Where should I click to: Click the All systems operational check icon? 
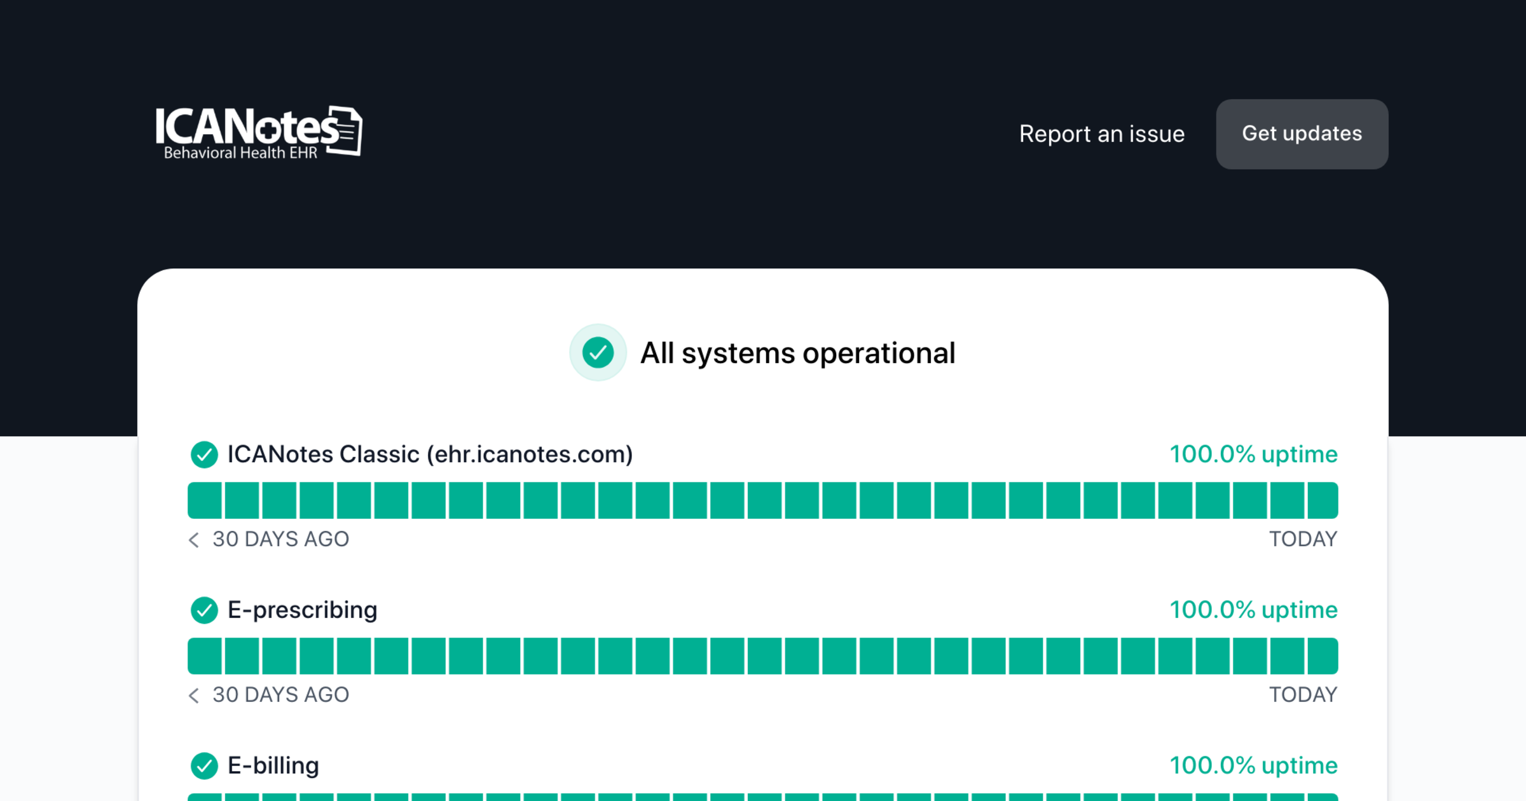(598, 353)
